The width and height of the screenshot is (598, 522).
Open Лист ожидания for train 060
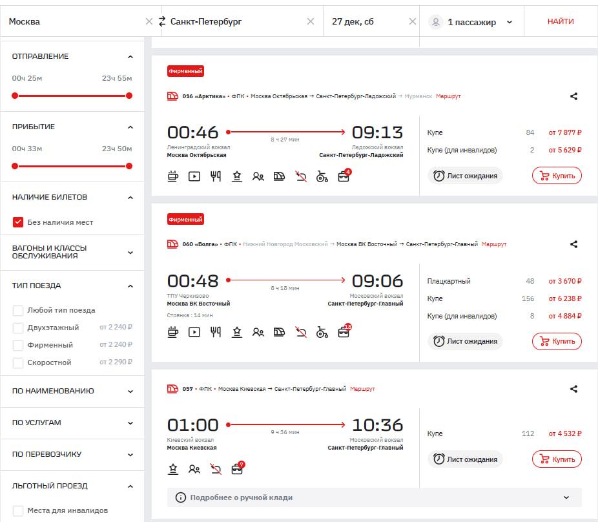pos(465,341)
